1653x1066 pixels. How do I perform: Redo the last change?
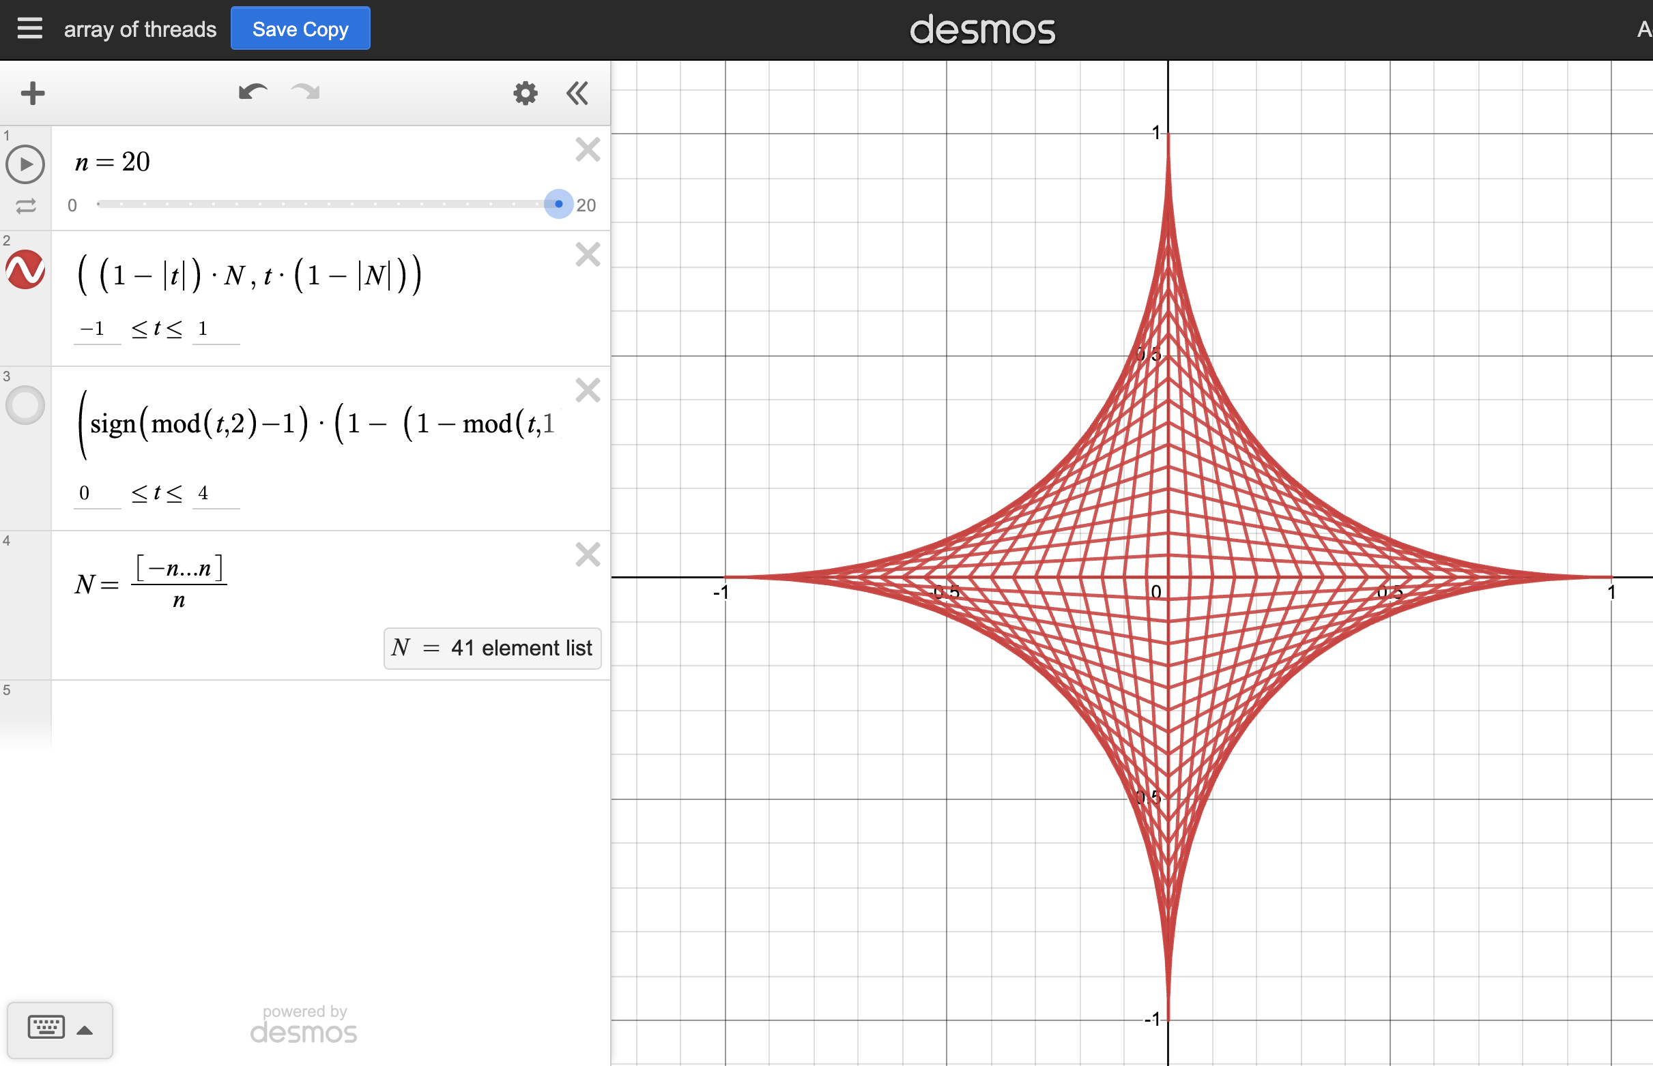(x=304, y=92)
